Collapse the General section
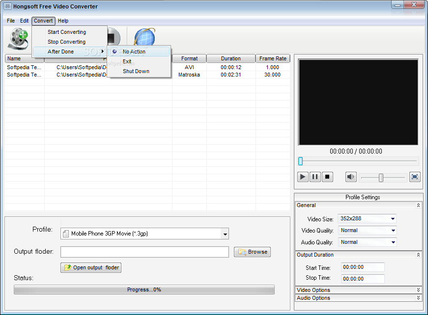This screenshot has height=315, width=428. click(418, 205)
